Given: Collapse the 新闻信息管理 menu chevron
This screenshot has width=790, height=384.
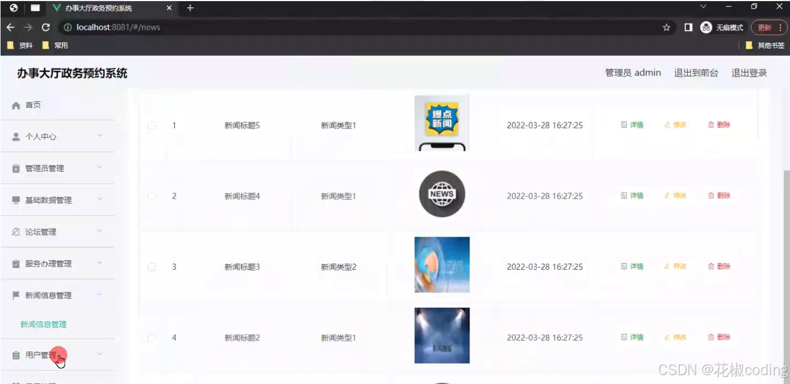Looking at the screenshot, I should pyautogui.click(x=100, y=295).
